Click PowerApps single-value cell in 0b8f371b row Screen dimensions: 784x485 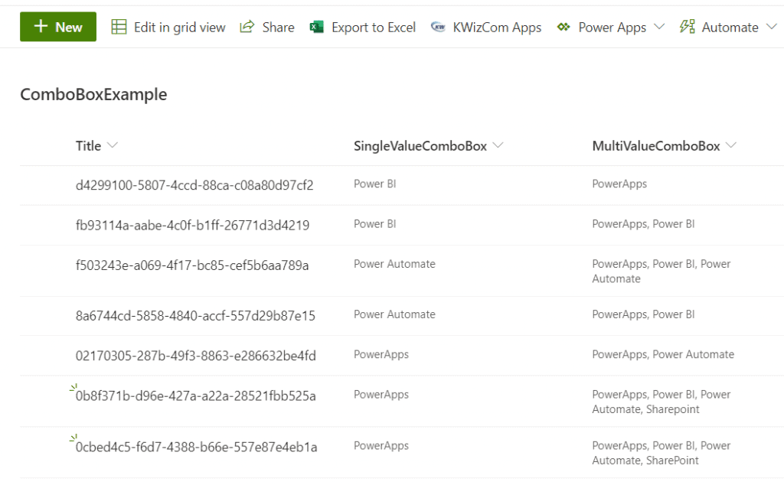pos(381,395)
